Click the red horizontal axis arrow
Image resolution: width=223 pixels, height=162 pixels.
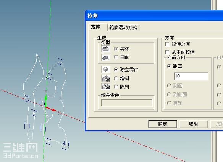click(51, 109)
